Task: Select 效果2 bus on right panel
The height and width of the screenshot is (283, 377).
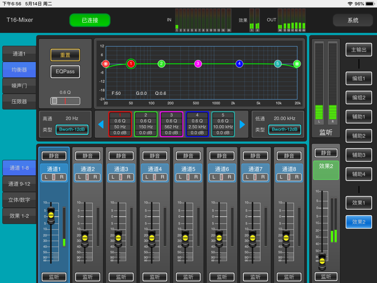Action: [359, 222]
